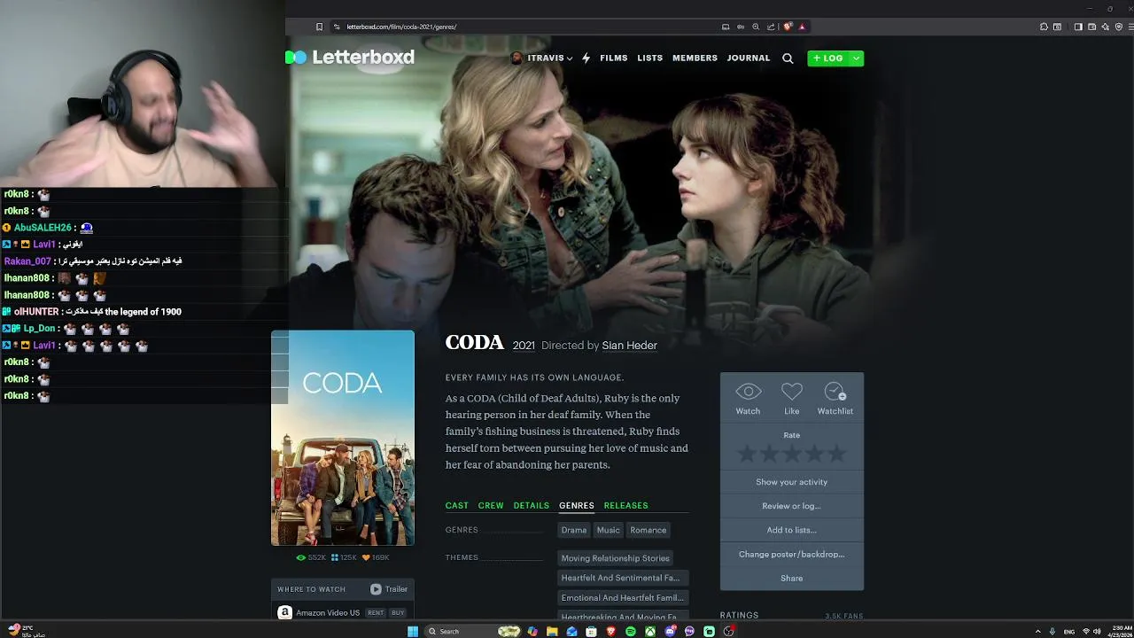Viewport: 1134px width, 638px height.
Task: Switch to the RELEASES tab
Action: [626, 505]
